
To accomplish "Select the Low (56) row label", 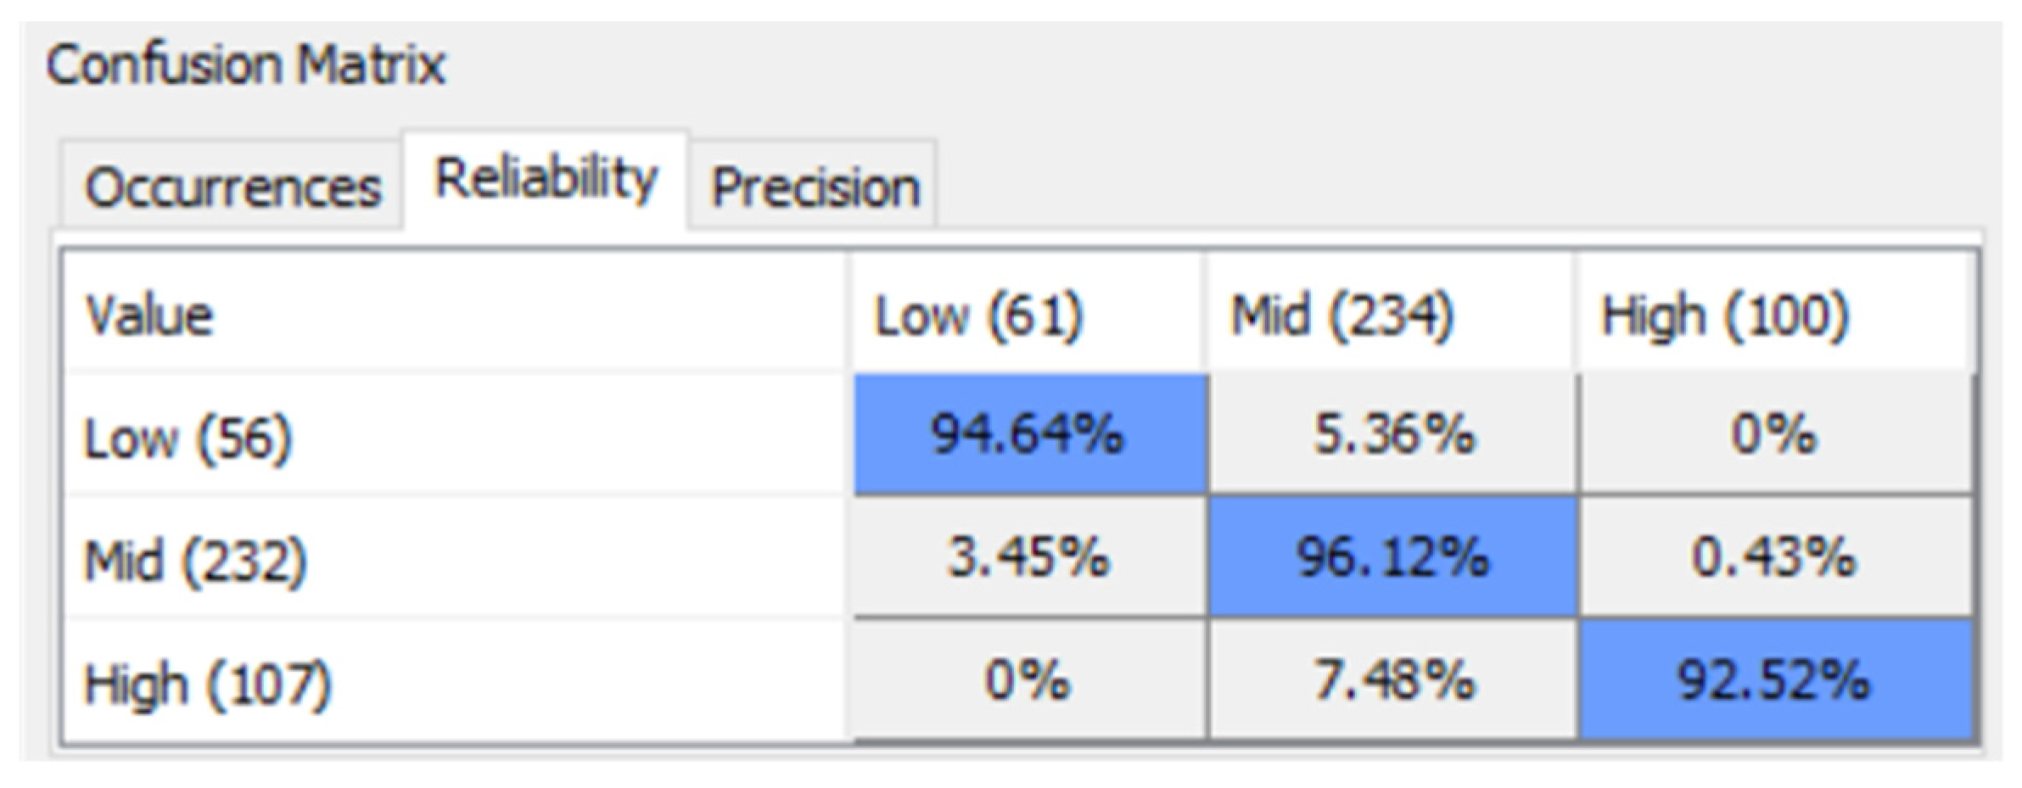I will (188, 439).
